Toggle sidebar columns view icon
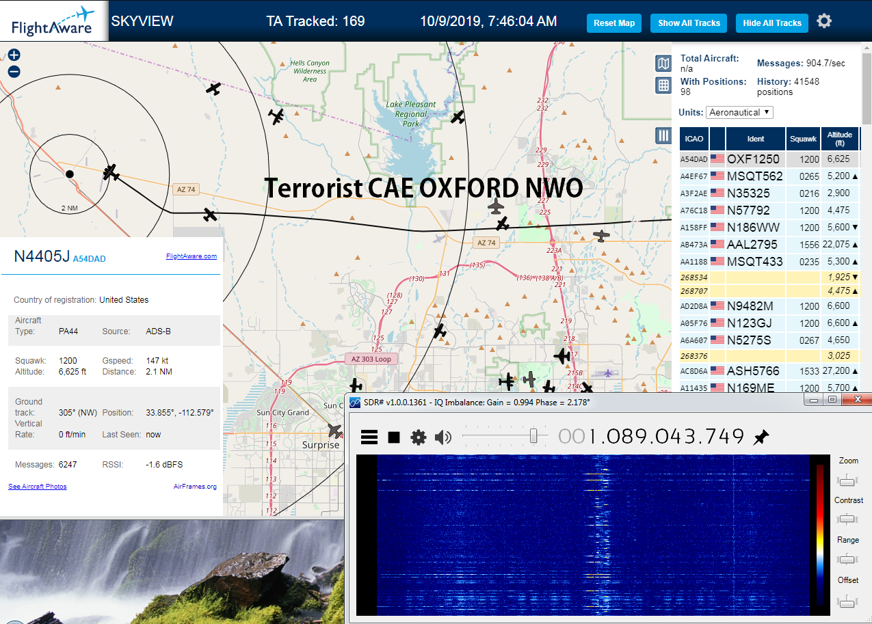The image size is (872, 624). click(663, 135)
